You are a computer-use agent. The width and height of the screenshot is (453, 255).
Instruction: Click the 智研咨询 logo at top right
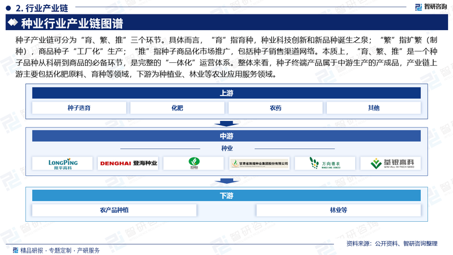(431, 7)
